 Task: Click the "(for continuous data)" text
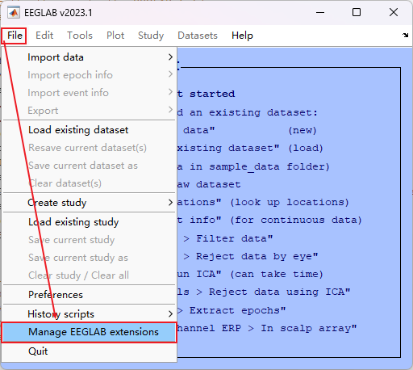296,221
